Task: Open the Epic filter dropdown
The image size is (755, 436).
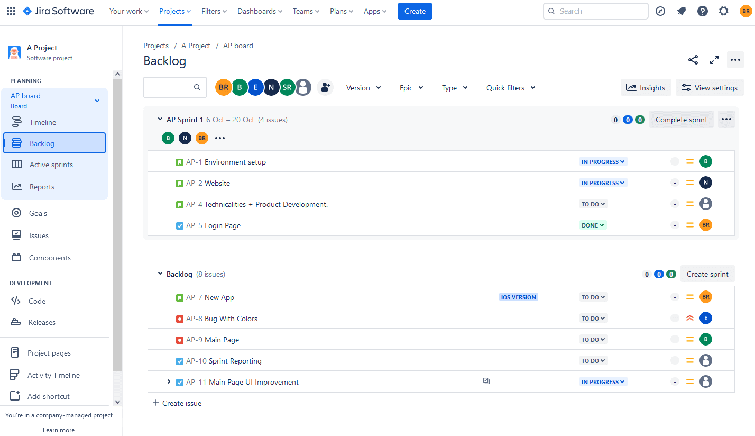Action: pyautogui.click(x=411, y=87)
